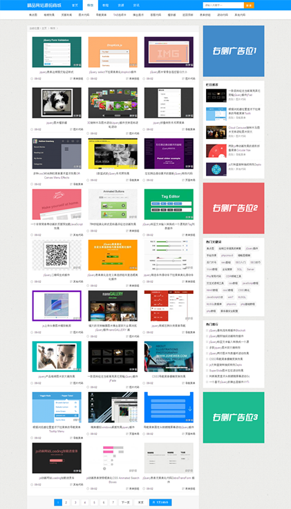Open the purple Panel slider example thumbnail
The height and width of the screenshot is (509, 291).
pyautogui.click(x=169, y=154)
